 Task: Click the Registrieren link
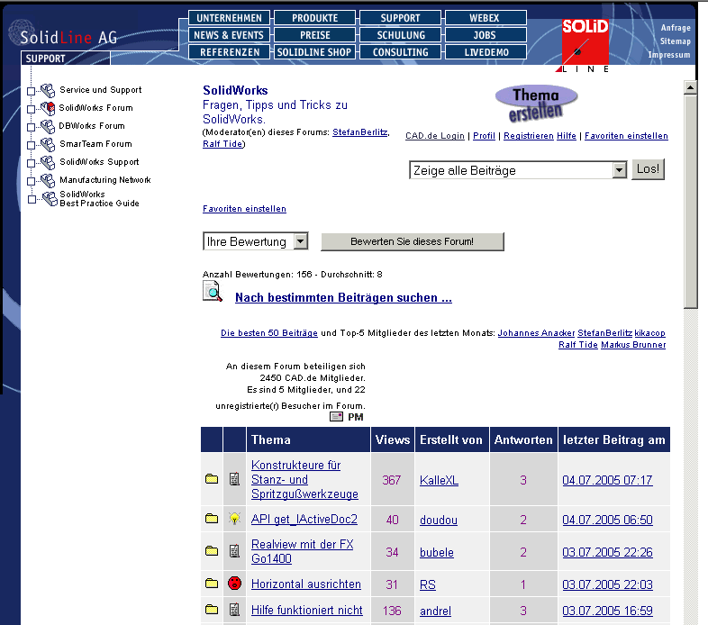pyautogui.click(x=528, y=136)
